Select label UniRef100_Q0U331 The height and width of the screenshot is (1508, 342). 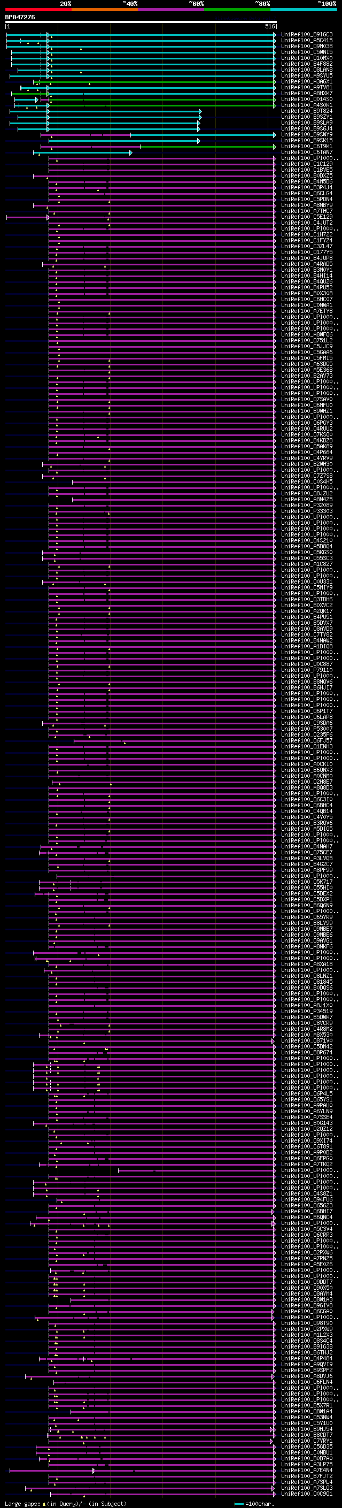tap(307, 581)
